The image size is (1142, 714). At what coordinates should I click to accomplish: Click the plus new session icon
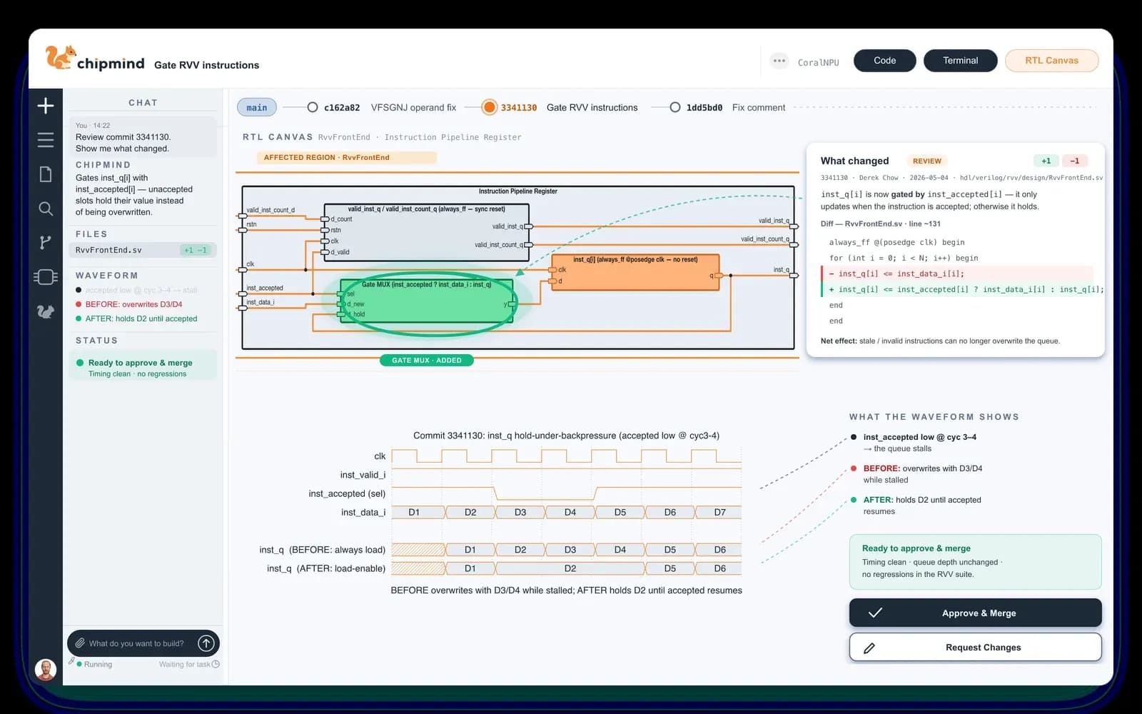(46, 106)
